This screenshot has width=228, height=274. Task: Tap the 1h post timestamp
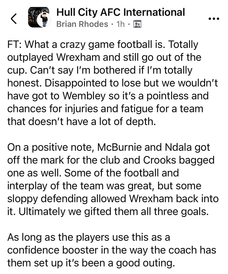[x=121, y=24]
